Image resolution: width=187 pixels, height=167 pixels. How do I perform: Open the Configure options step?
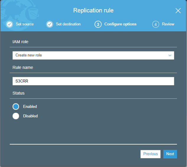click(120, 24)
